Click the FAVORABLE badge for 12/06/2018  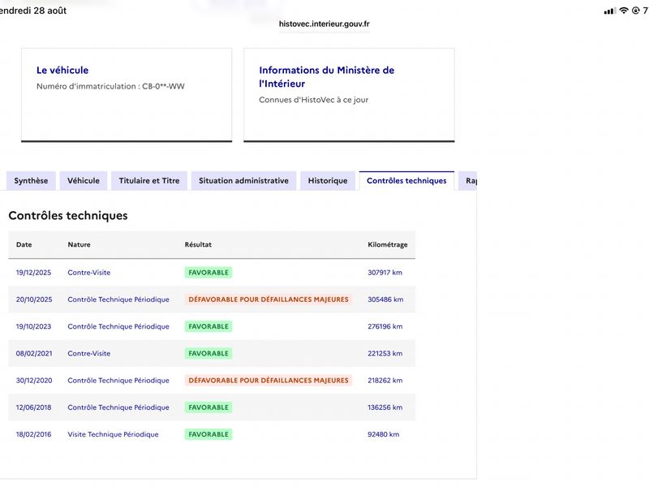208,407
